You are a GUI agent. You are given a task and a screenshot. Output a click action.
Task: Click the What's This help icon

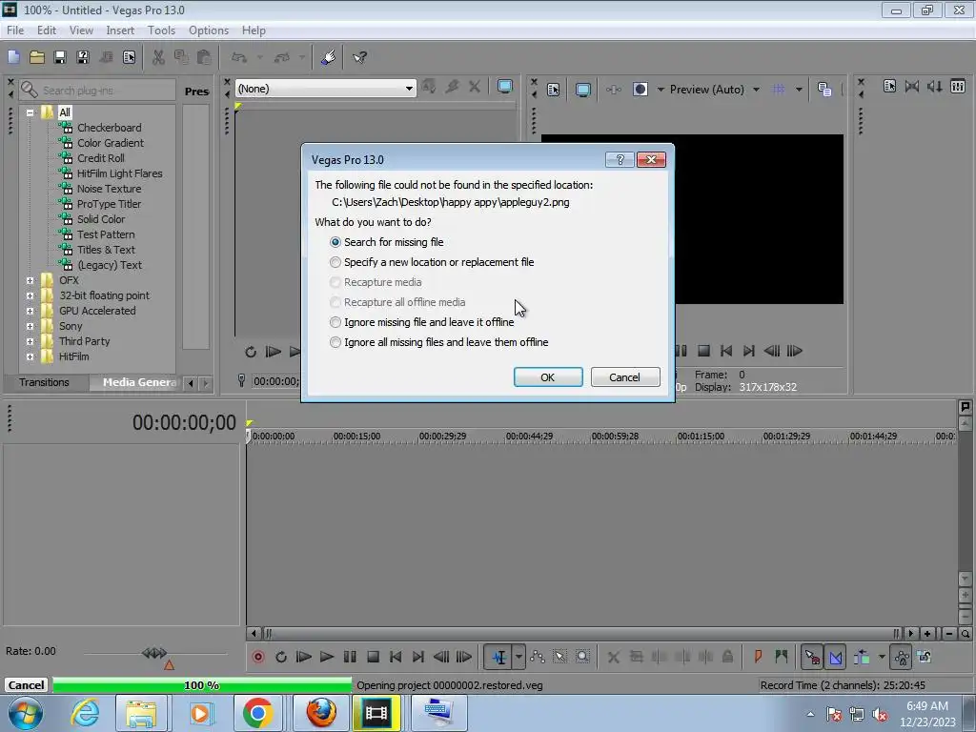coord(359,57)
